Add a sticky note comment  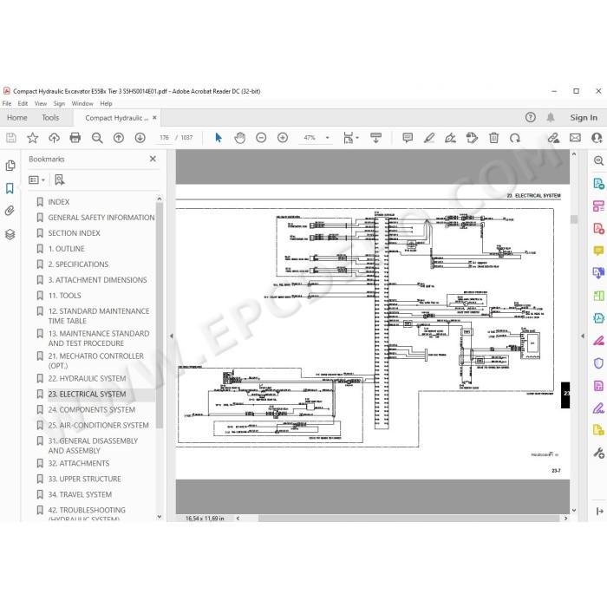[x=408, y=138]
